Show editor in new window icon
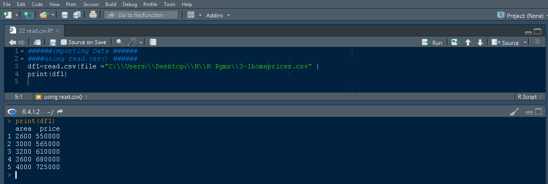 click(37, 42)
